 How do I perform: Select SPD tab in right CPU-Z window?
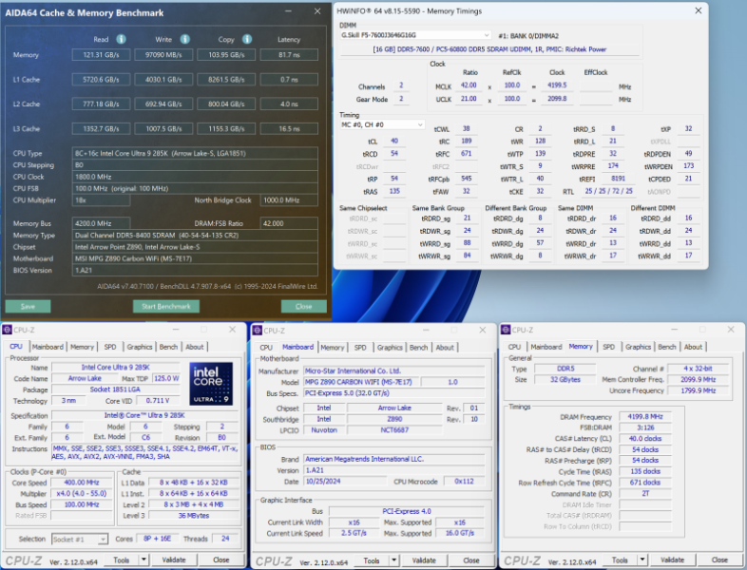tap(608, 347)
